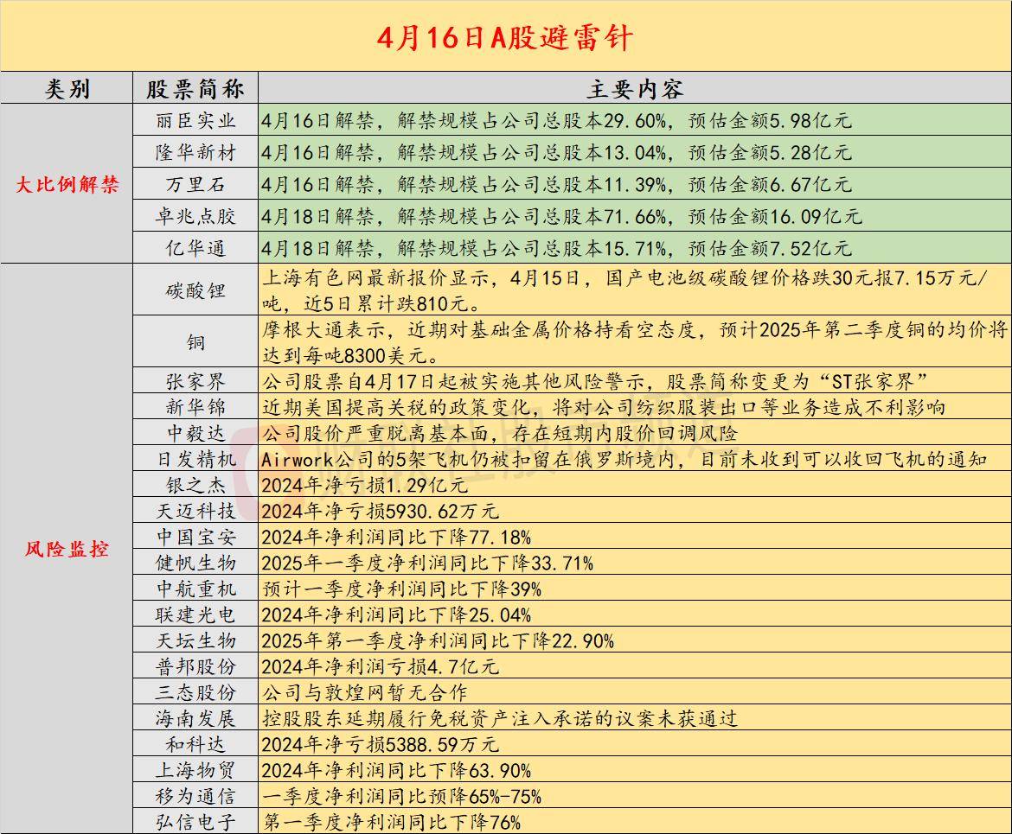This screenshot has width=1012, height=834.
Task: Select the 股票简称 column header
Action: pos(195,88)
